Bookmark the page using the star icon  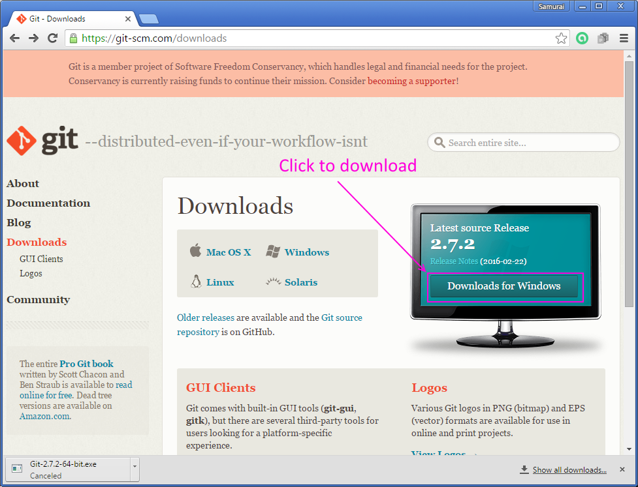tap(561, 38)
